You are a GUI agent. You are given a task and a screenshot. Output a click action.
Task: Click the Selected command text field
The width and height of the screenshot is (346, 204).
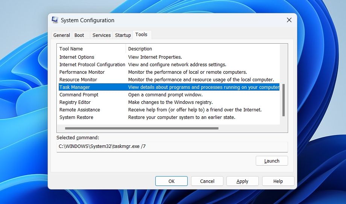point(172,146)
